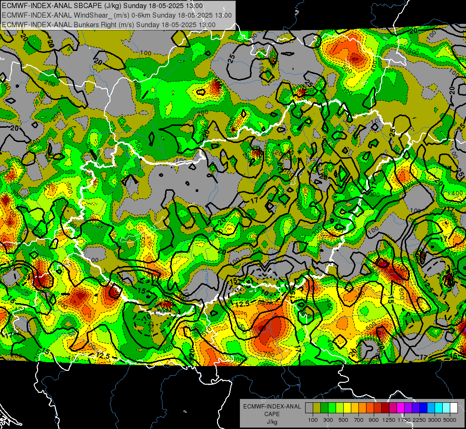This screenshot has width=466, height=429.
Task: Click the 'CAPE' label in the legend
Action: coord(272,414)
